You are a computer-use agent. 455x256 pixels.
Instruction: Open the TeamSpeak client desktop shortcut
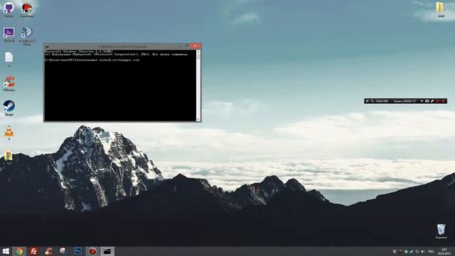(27, 36)
